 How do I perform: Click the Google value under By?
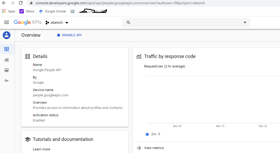38,83
